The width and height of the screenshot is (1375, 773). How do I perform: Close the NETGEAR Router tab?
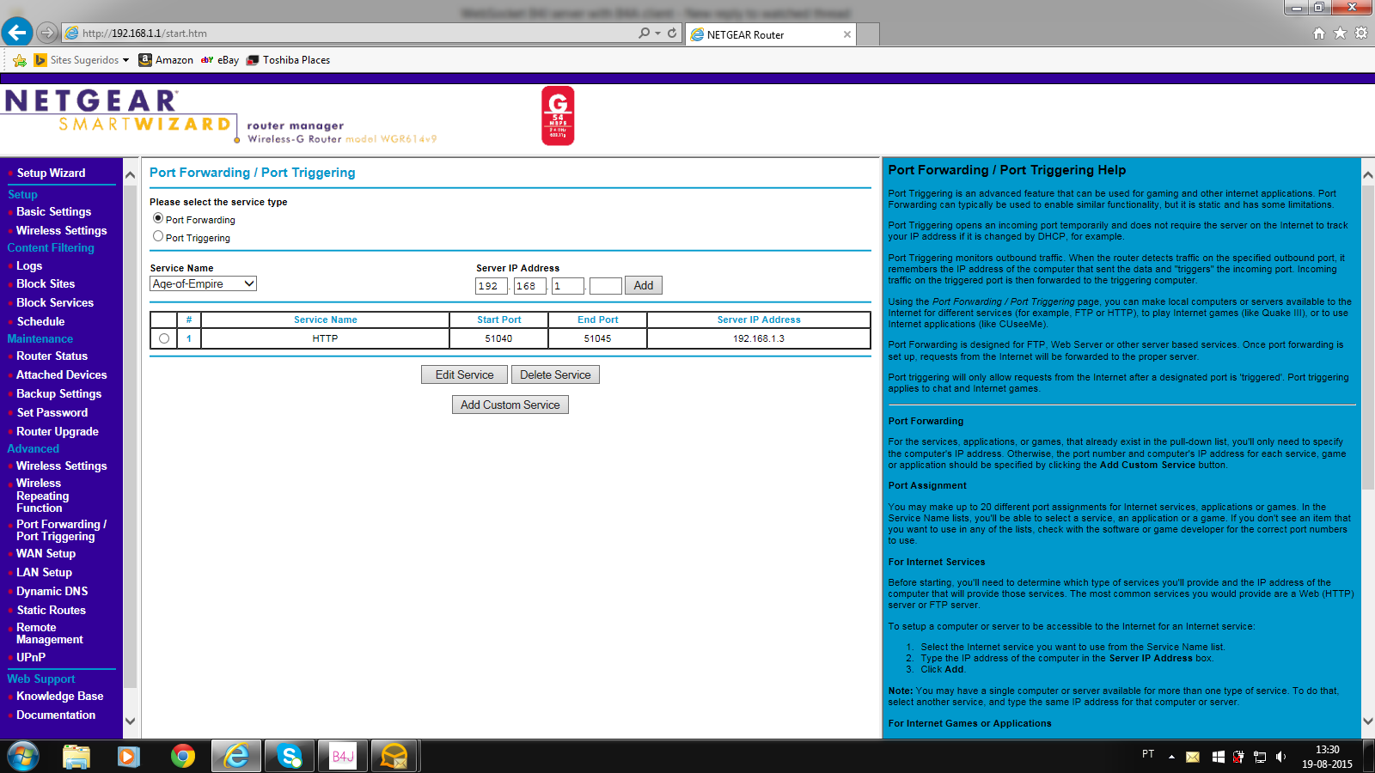(x=847, y=35)
